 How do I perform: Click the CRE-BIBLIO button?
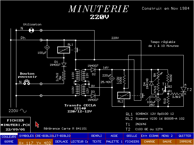coord(44,136)
